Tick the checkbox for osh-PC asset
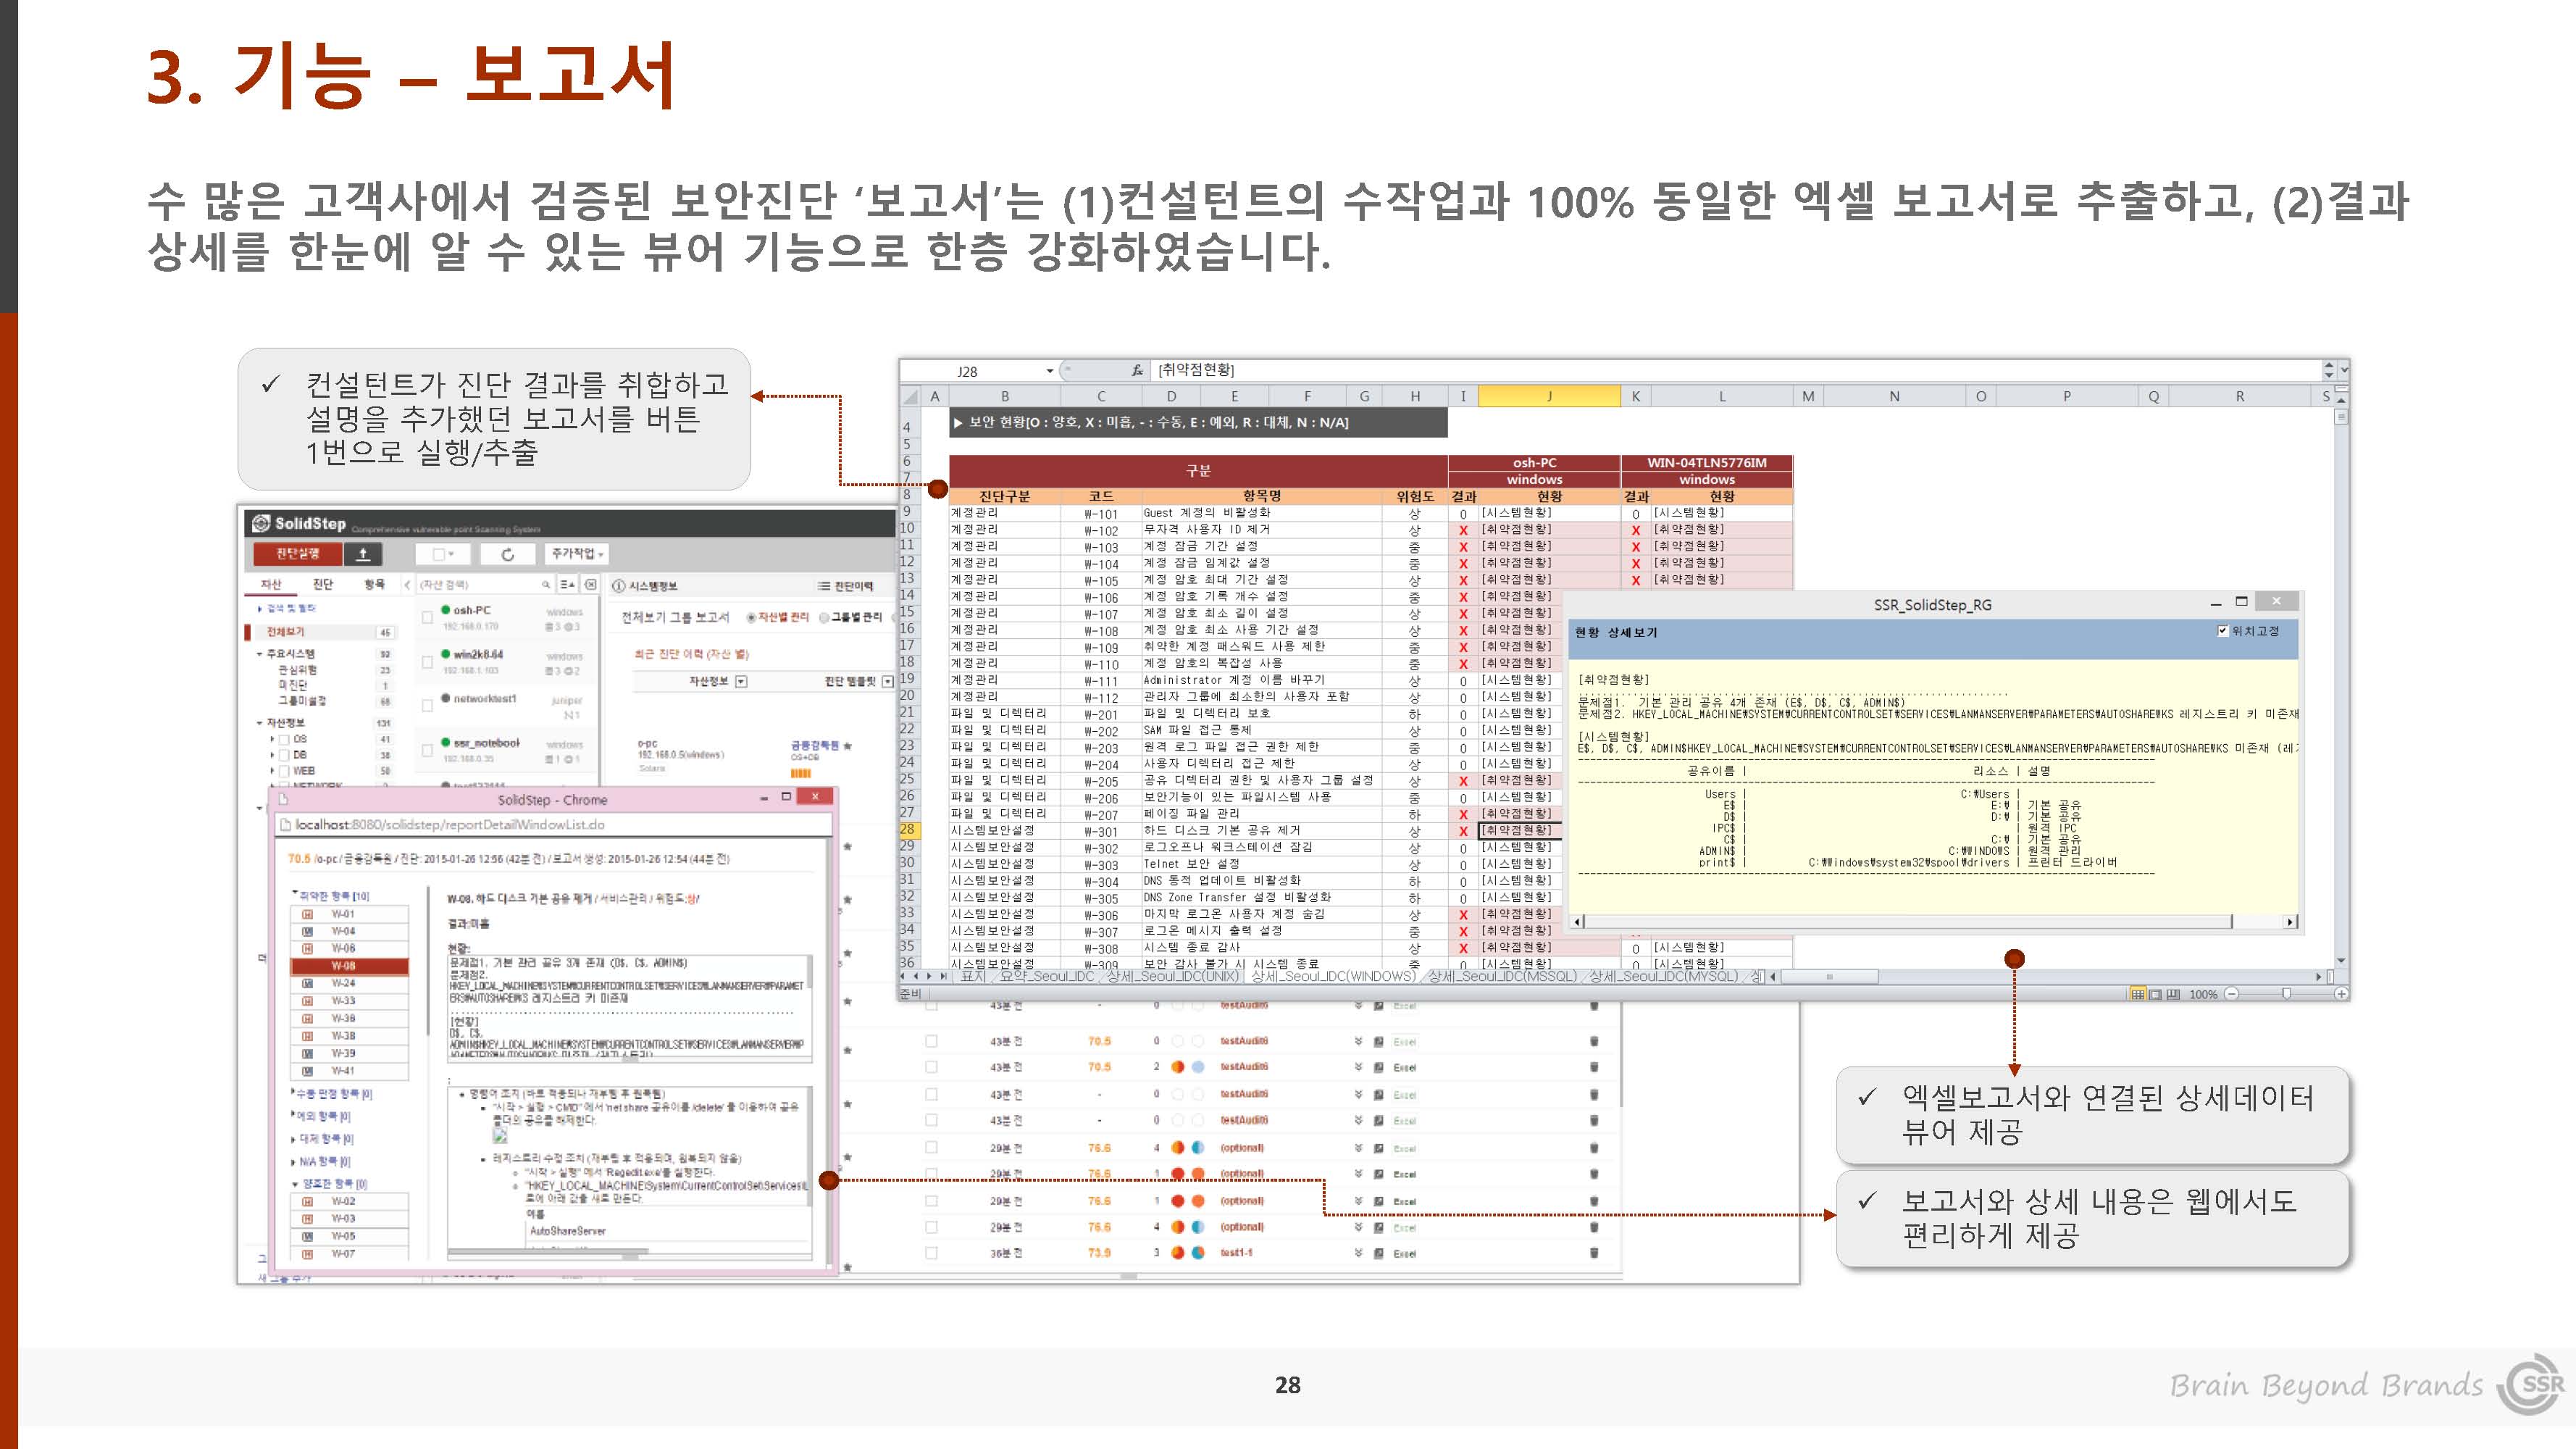The height and width of the screenshot is (1449, 2576). coord(427,618)
